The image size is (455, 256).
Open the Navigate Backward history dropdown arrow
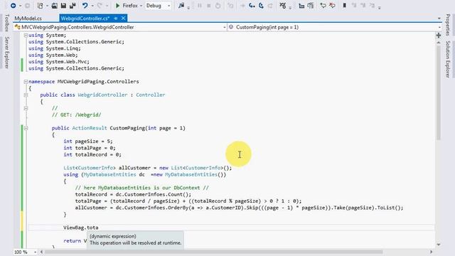click(20, 6)
